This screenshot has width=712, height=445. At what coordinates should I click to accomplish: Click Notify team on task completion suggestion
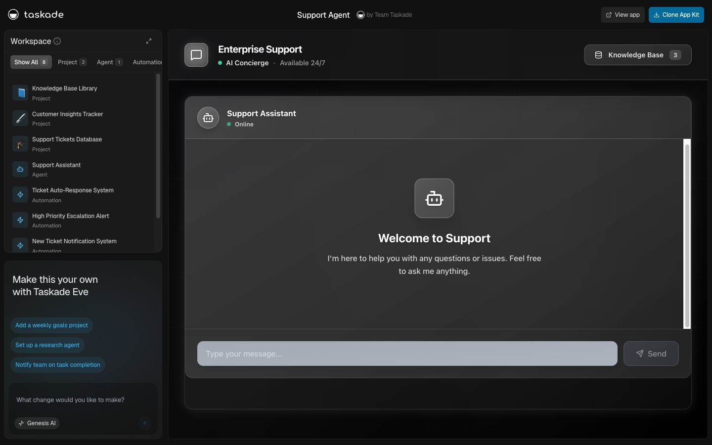[58, 365]
